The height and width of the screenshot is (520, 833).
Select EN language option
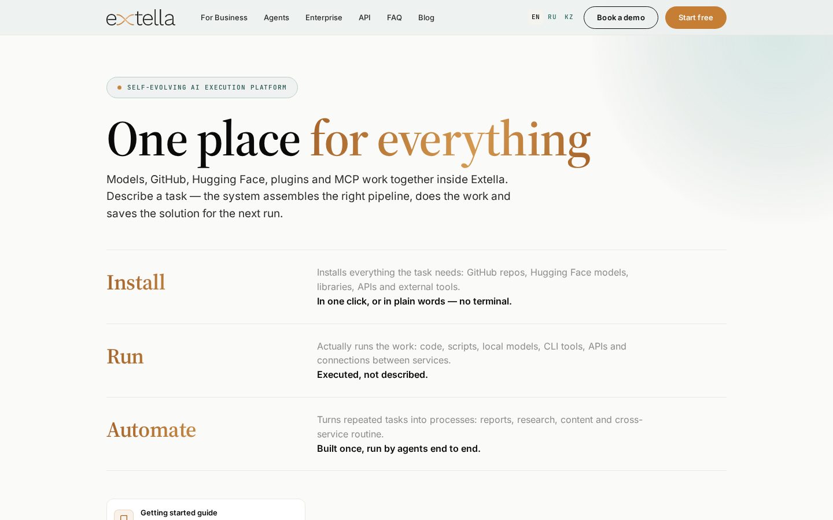coord(536,17)
